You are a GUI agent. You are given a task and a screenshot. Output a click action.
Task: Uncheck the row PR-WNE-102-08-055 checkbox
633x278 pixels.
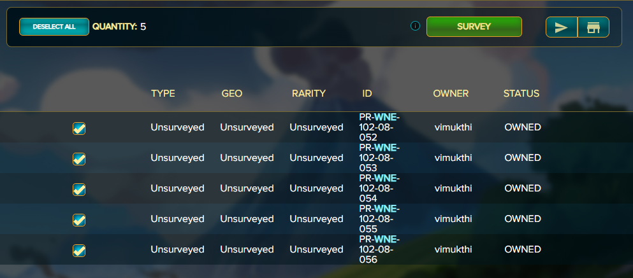point(79,220)
